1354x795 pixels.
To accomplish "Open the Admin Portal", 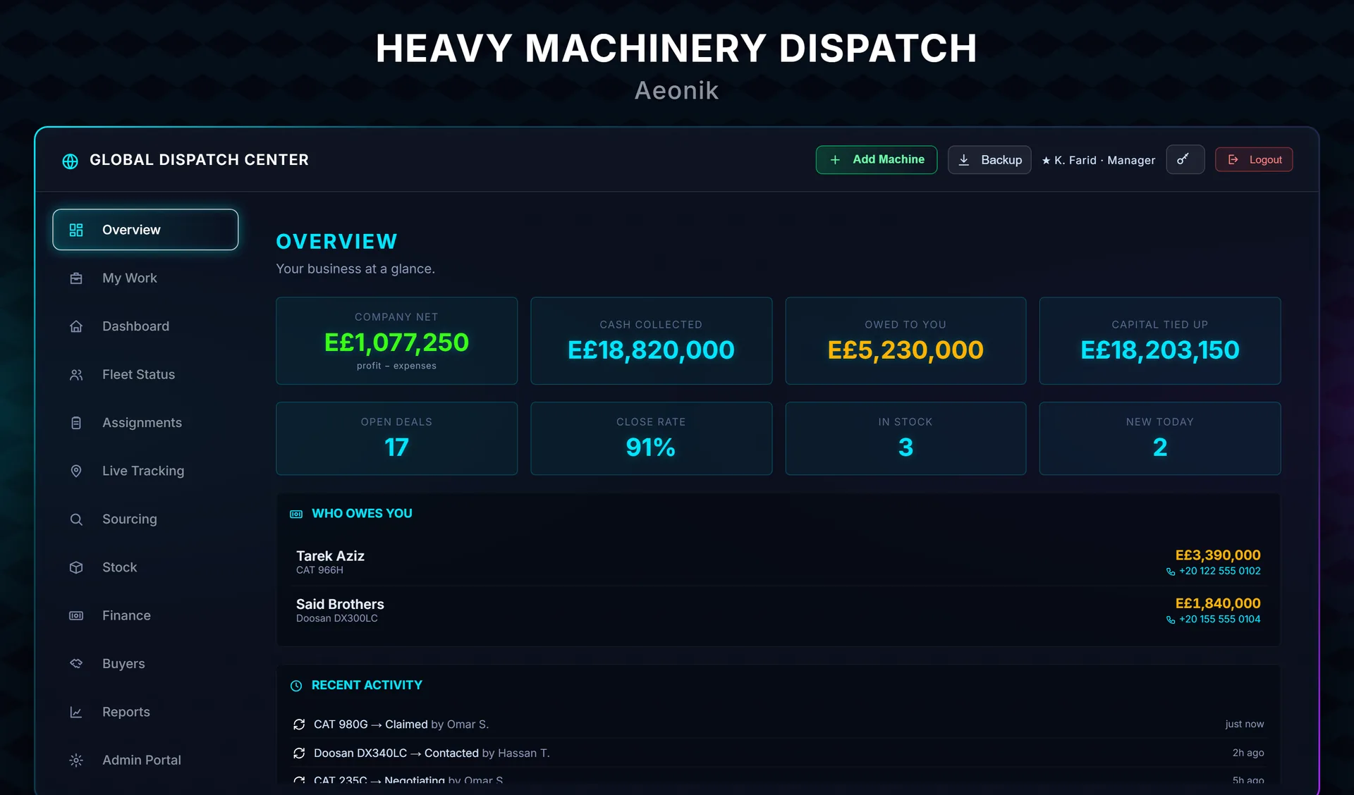I will [x=145, y=760].
